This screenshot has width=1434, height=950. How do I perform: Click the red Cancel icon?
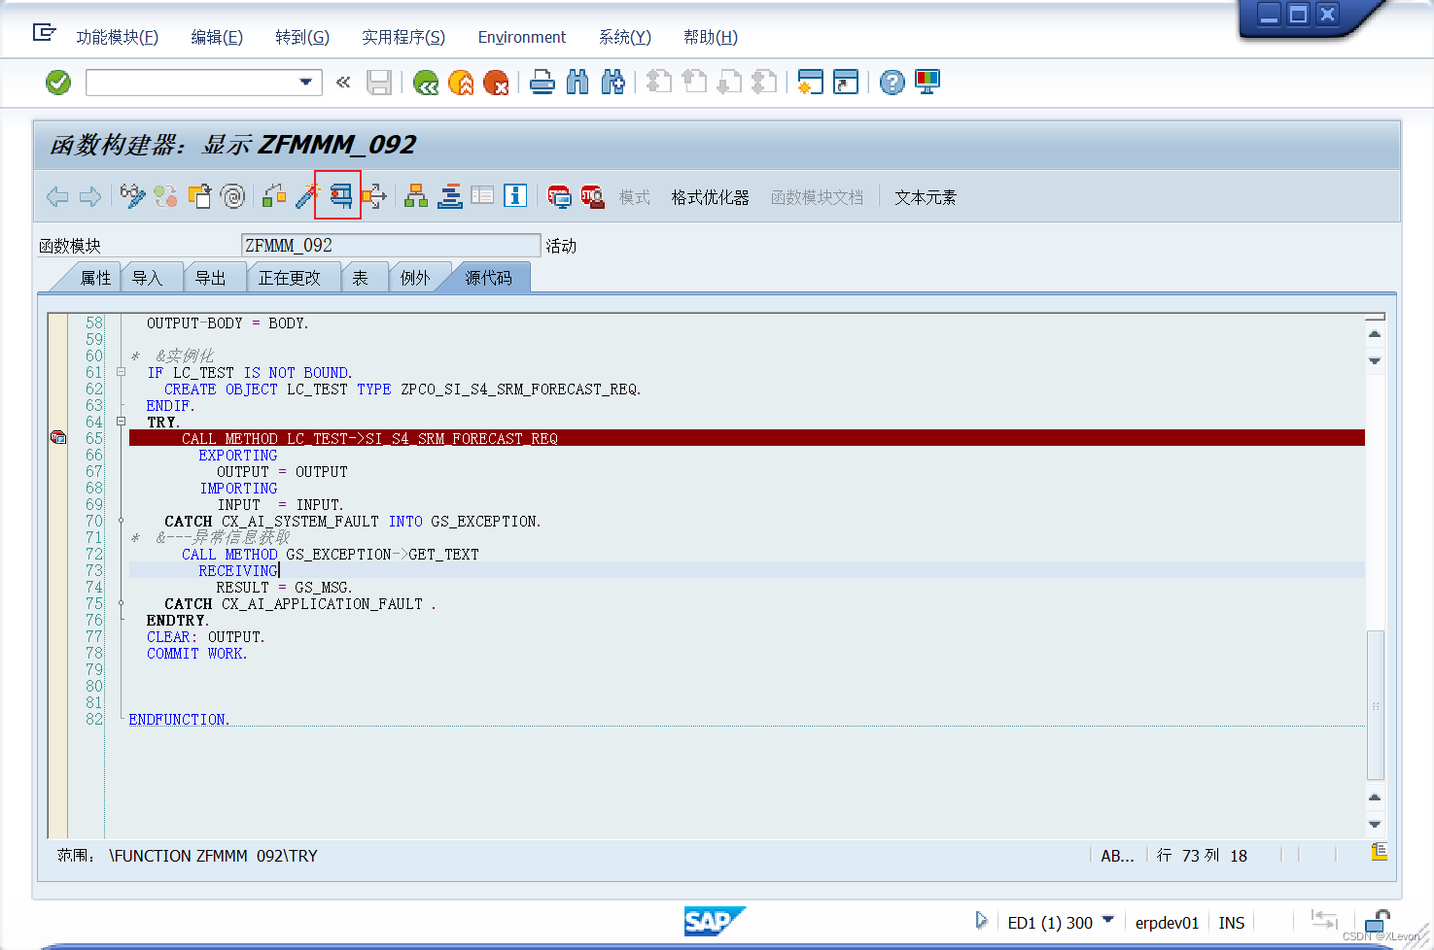pos(496,83)
